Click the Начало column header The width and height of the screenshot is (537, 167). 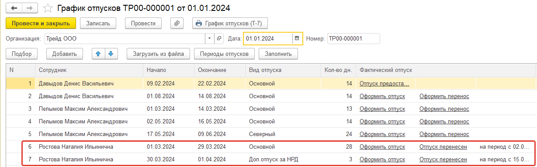168,70
